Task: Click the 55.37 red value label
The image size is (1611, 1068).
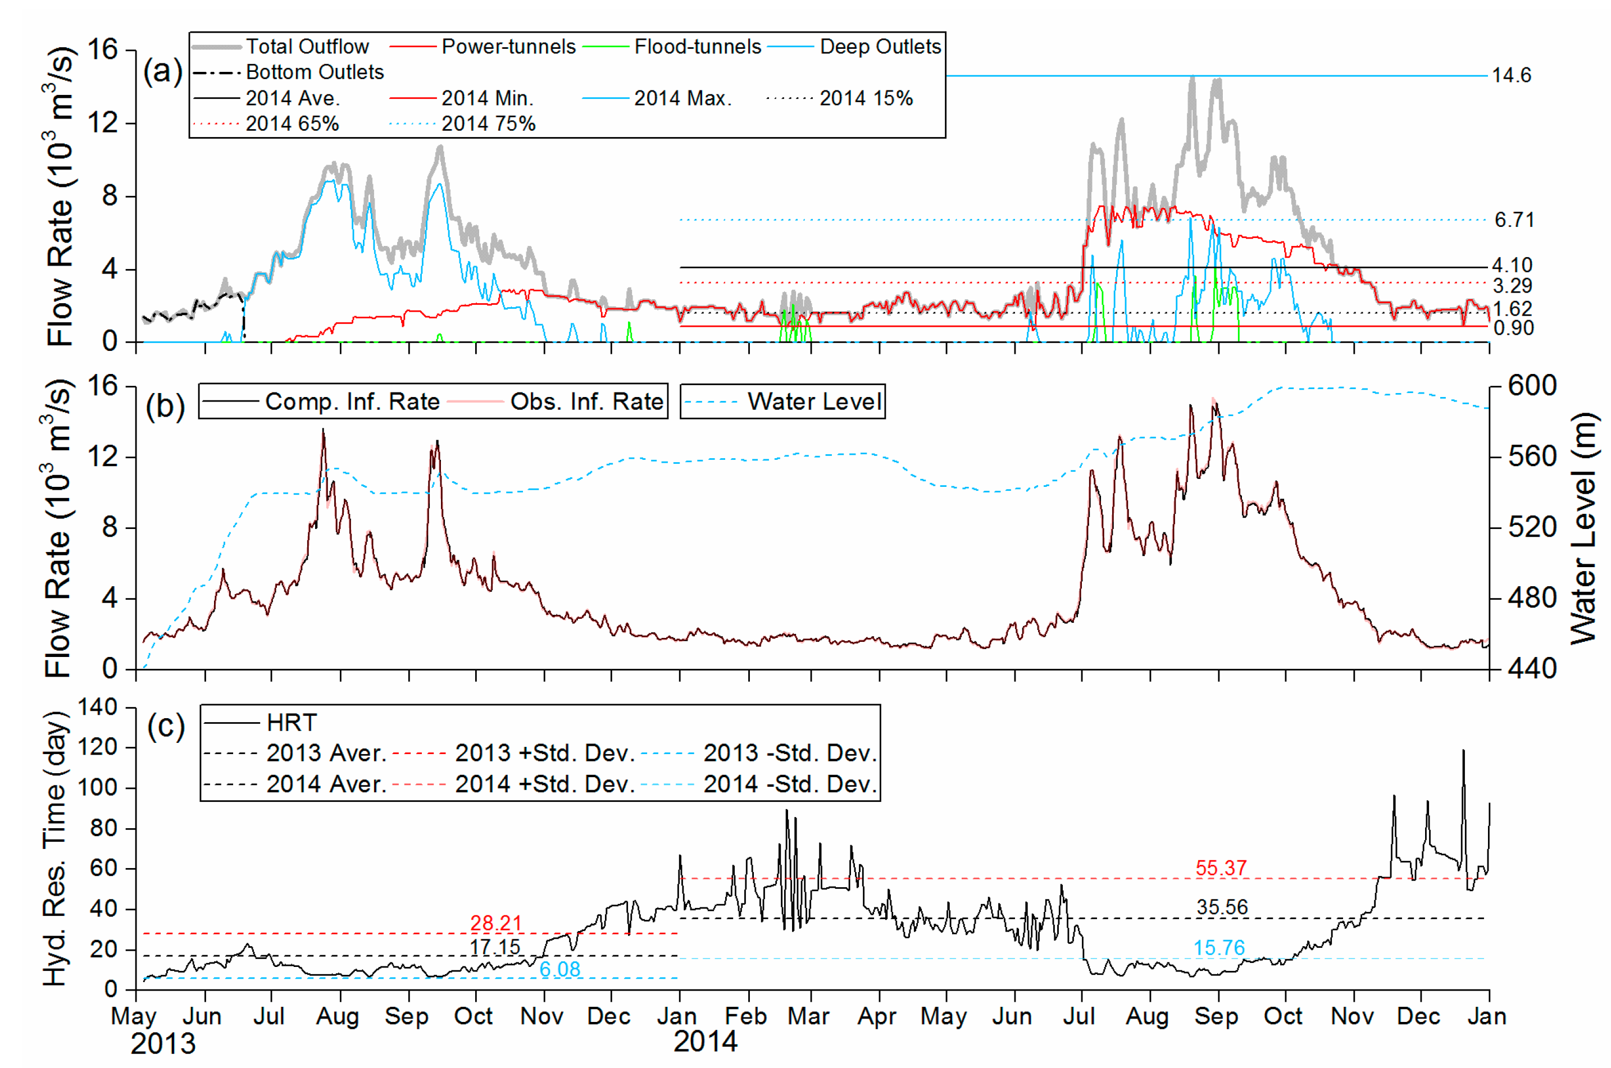Action: click(1221, 868)
